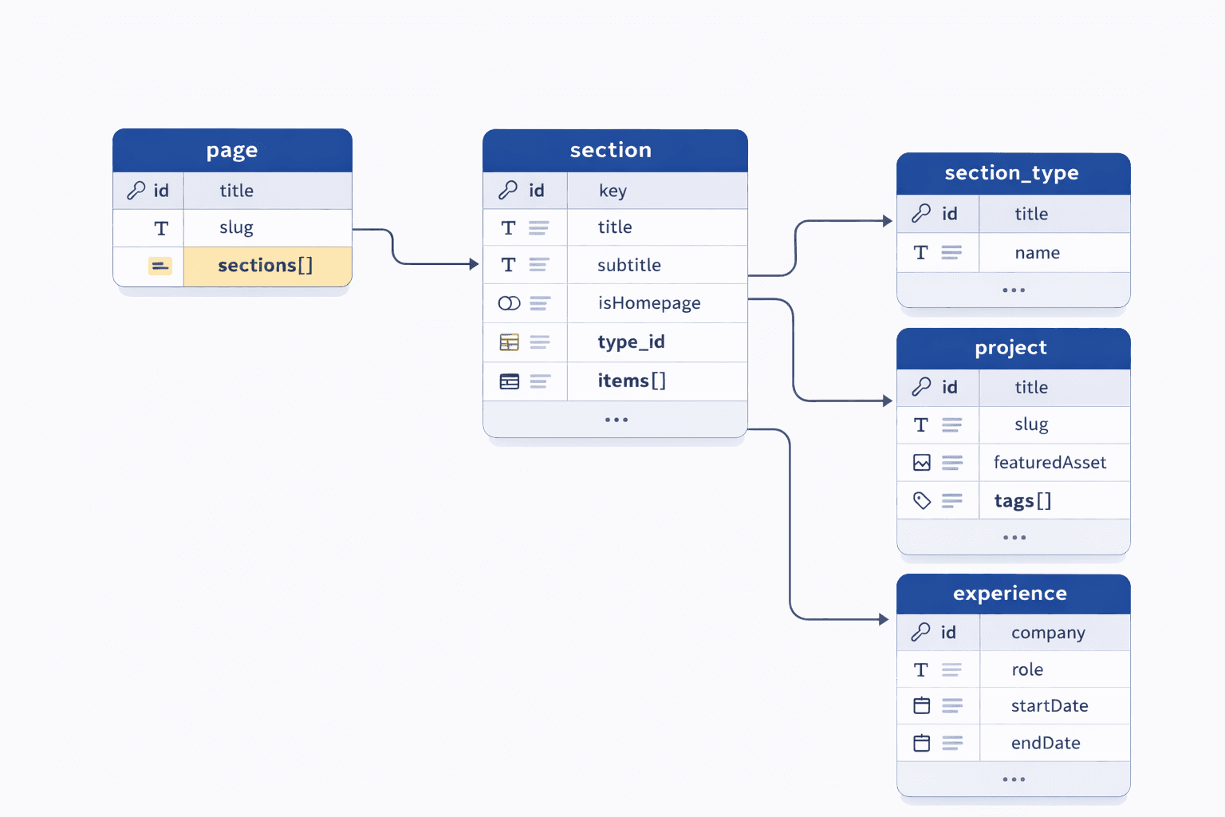Image resolution: width=1225 pixels, height=817 pixels.
Task: Click the relation icon next to type_id
Action: pos(508,341)
